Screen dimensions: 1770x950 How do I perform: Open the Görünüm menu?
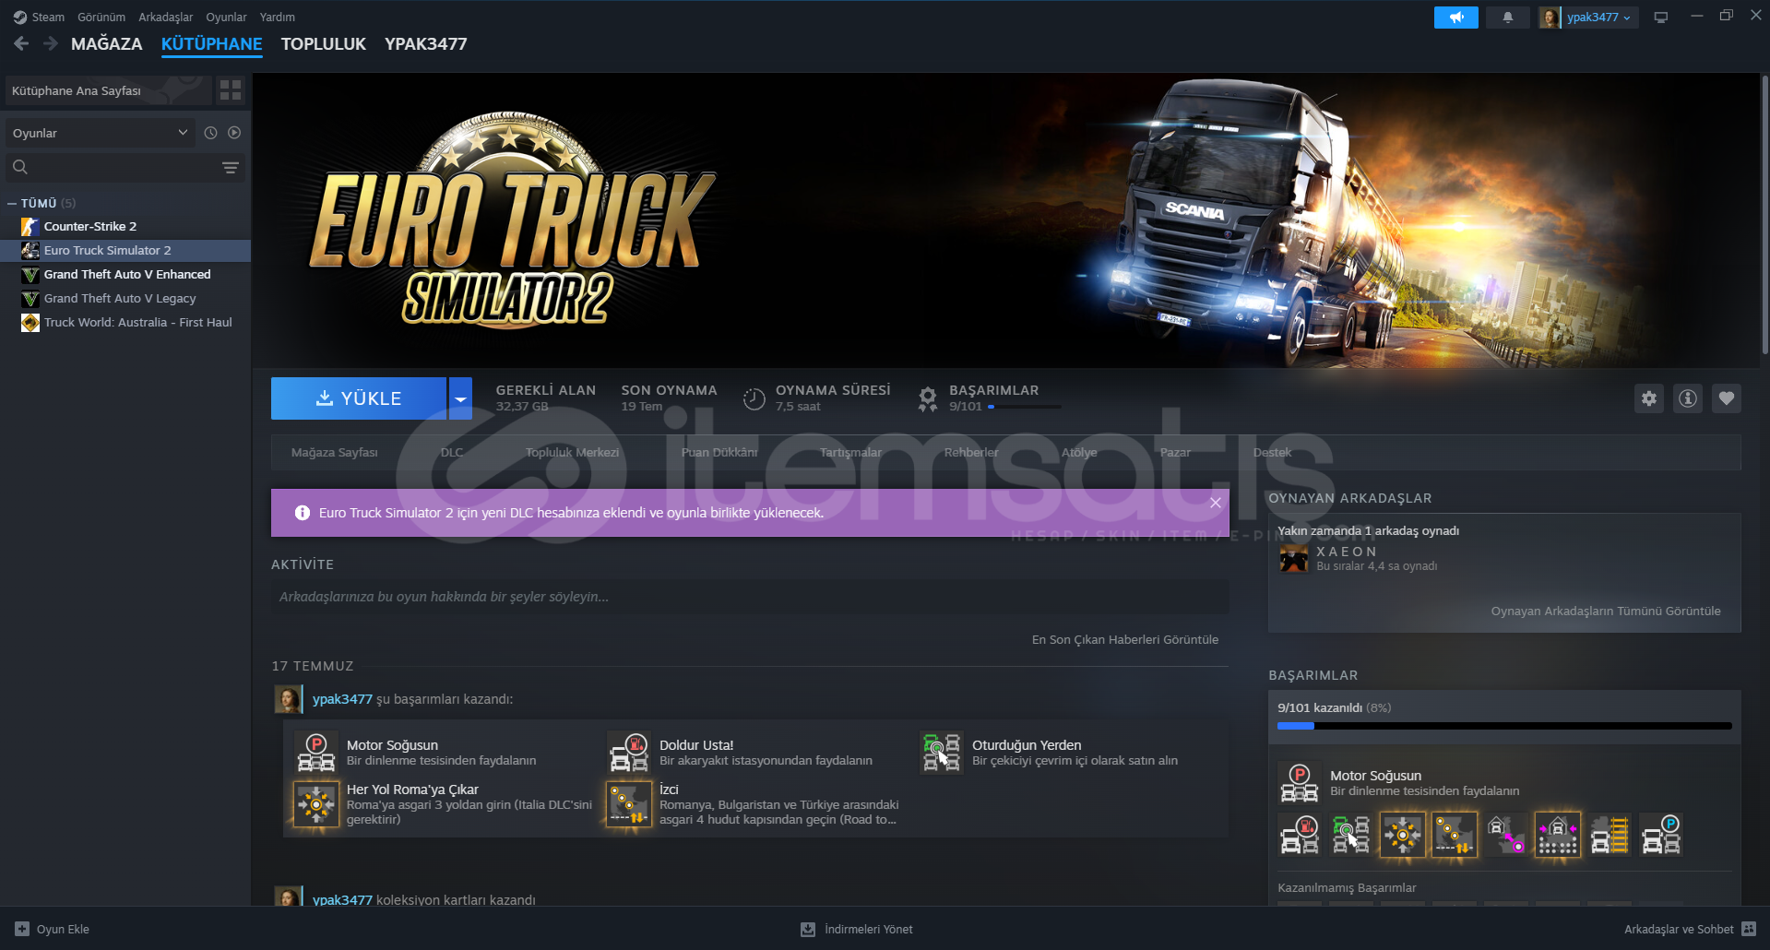click(101, 17)
